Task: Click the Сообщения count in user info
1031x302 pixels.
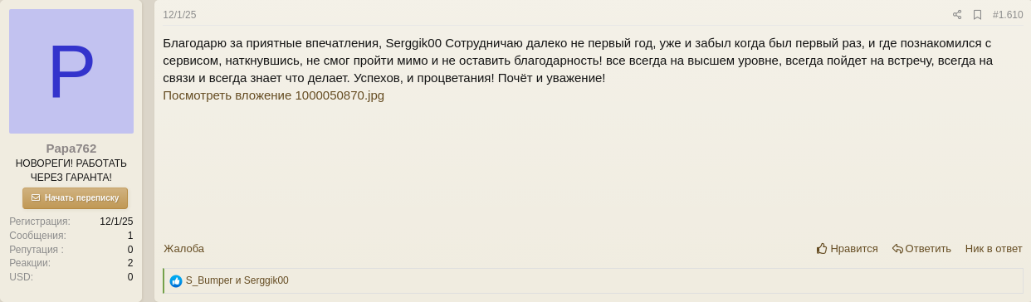Action: (x=130, y=236)
